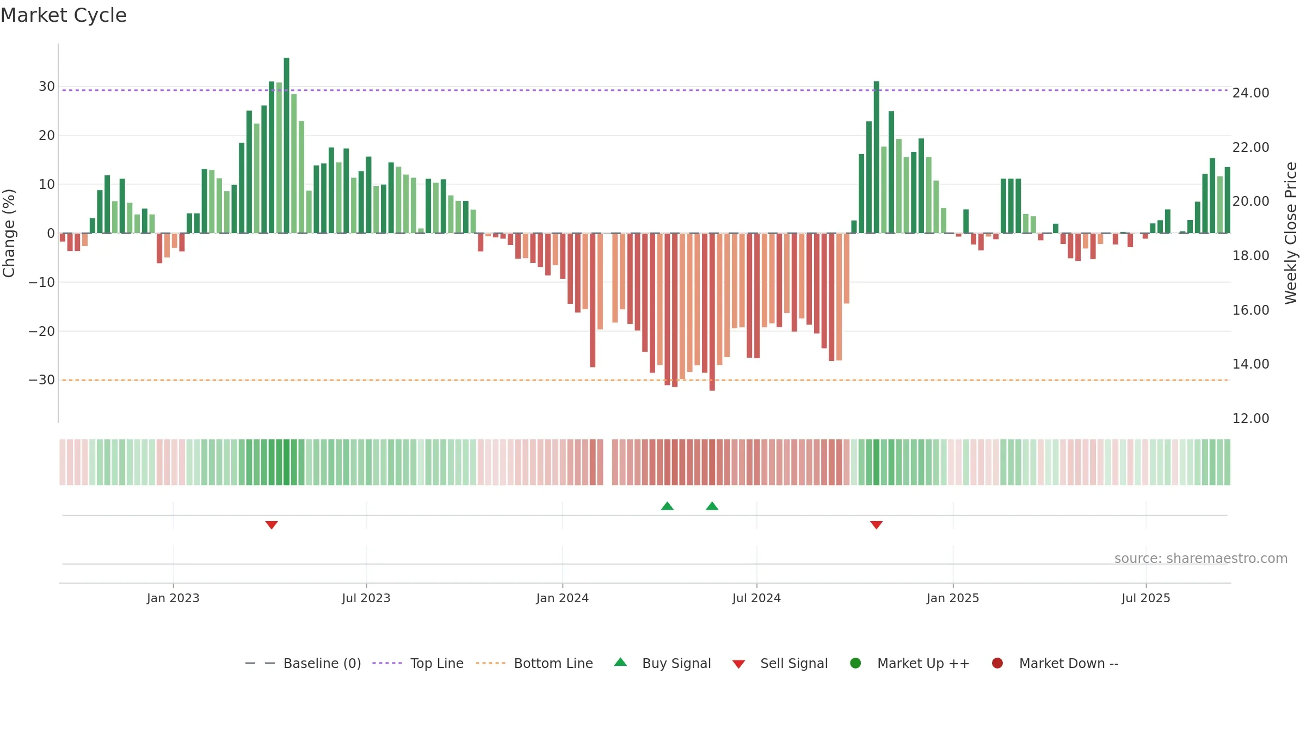Click the 'Buy Signal' legend text
Screen dimensions: 1306x735
click(x=676, y=663)
